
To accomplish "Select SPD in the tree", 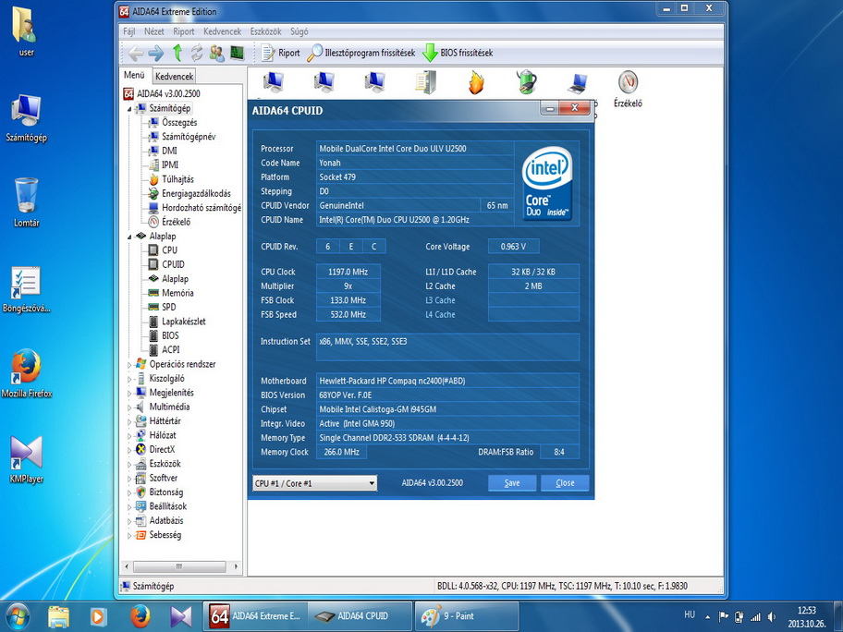I will click(x=169, y=307).
